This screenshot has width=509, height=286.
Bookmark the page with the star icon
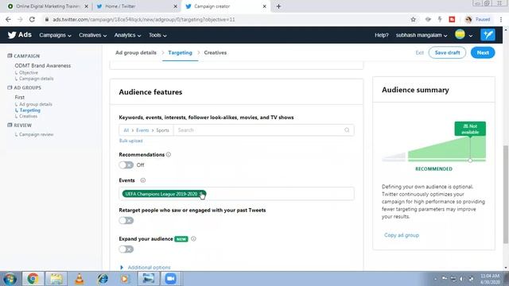click(413, 19)
